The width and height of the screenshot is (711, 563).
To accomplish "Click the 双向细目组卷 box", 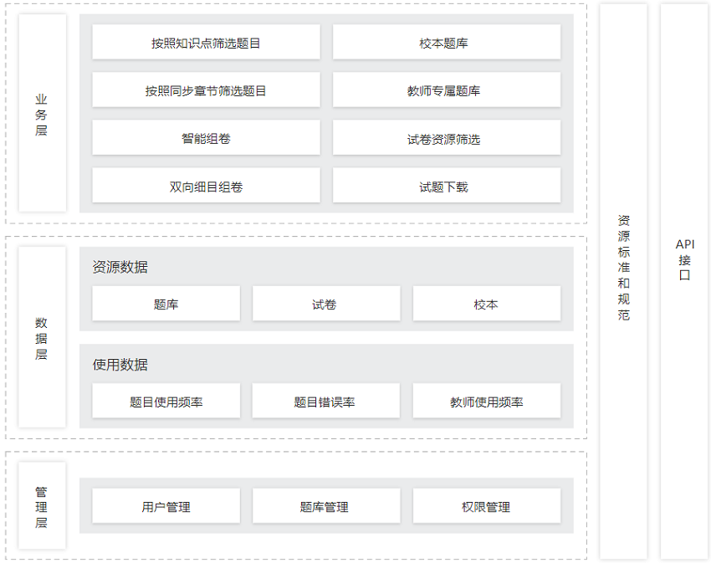I will (206, 185).
